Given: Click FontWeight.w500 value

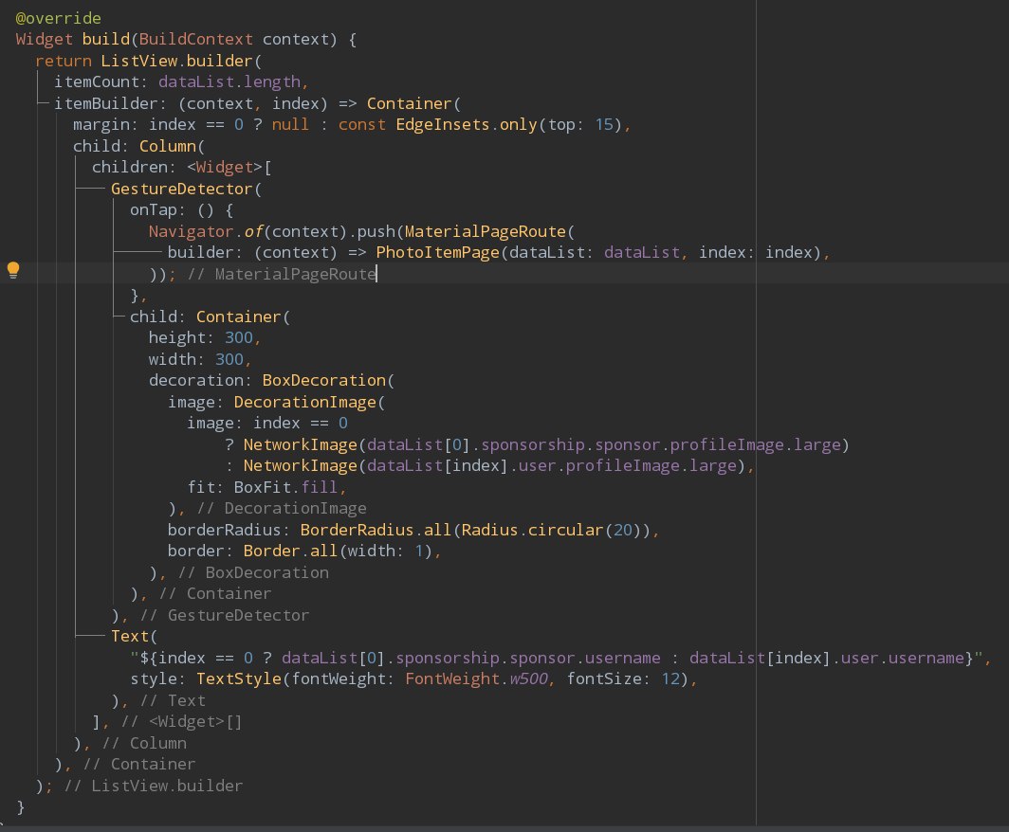Looking at the screenshot, I should coord(476,679).
